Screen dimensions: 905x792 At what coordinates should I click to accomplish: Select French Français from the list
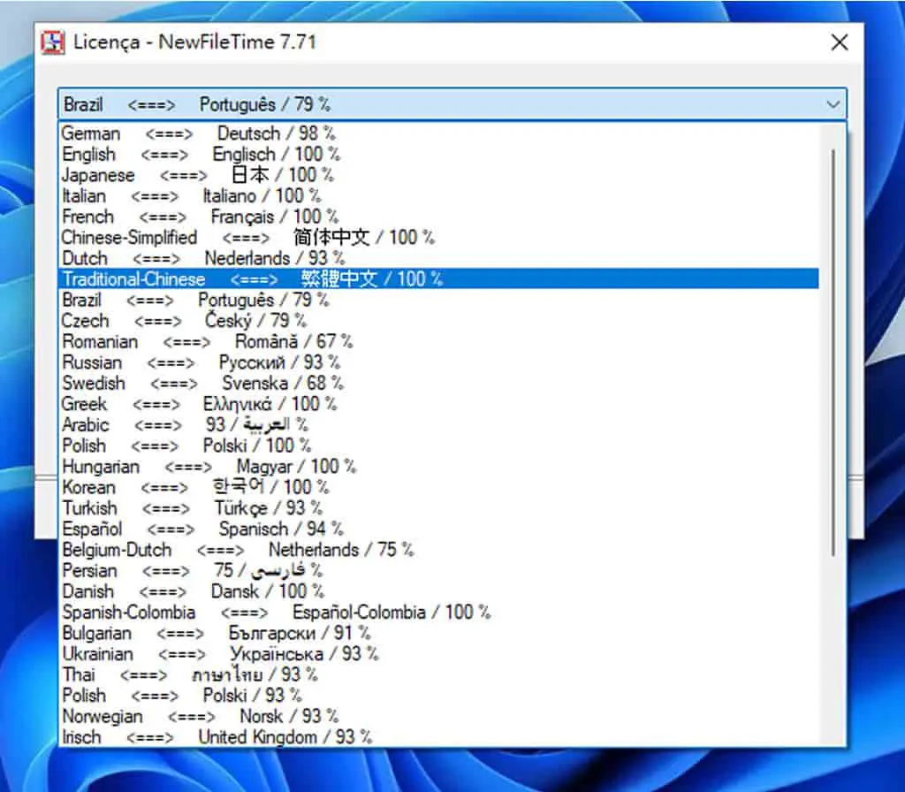click(439, 217)
